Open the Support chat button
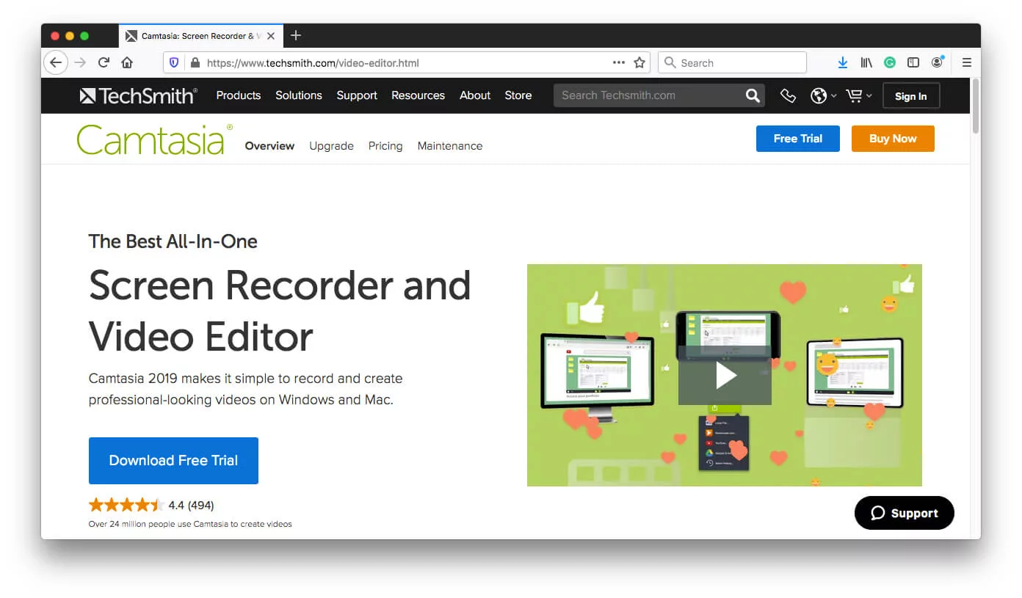The image size is (1022, 598). click(905, 513)
